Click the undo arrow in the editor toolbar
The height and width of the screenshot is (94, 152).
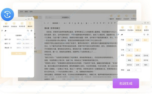pos(45,23)
